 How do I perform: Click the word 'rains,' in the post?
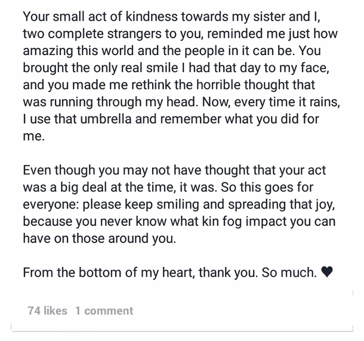tap(323, 102)
